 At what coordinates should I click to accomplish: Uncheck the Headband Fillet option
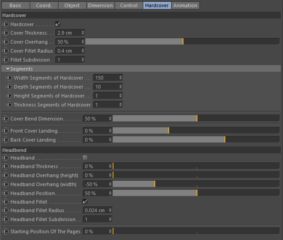85,202
